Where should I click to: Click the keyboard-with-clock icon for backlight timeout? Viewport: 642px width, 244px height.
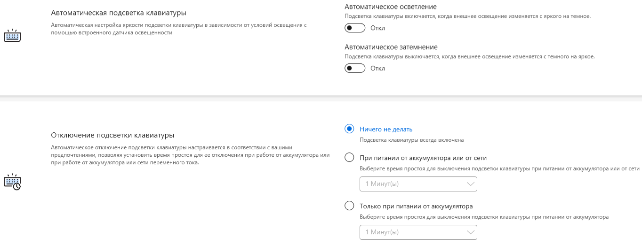pos(12,182)
